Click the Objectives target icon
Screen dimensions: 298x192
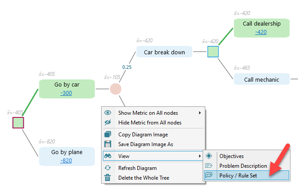[209, 156]
